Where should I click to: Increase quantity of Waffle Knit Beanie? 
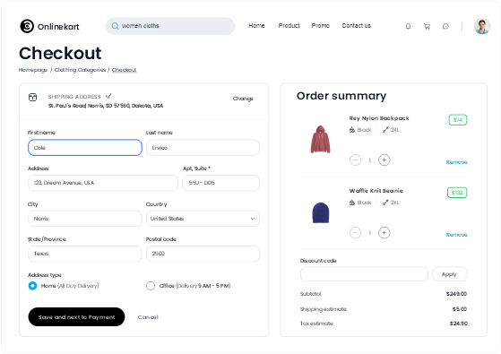384,233
